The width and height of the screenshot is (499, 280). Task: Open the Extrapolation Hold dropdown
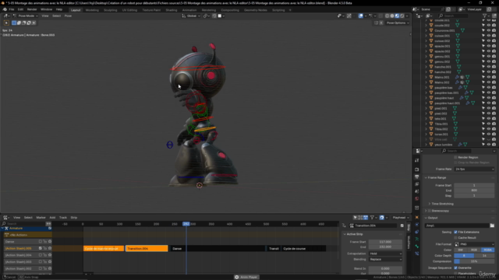(385, 254)
